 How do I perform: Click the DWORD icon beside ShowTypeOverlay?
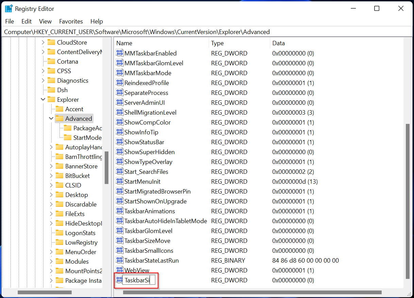[x=119, y=162]
